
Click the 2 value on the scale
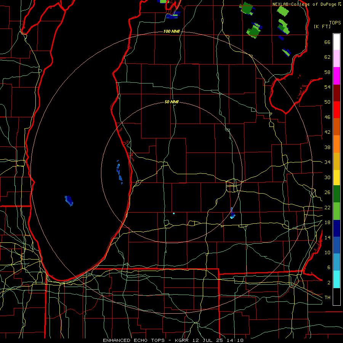click(x=329, y=283)
